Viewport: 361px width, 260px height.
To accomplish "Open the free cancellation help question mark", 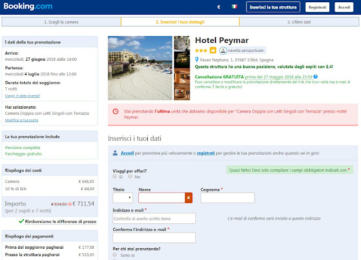I will [315, 77].
